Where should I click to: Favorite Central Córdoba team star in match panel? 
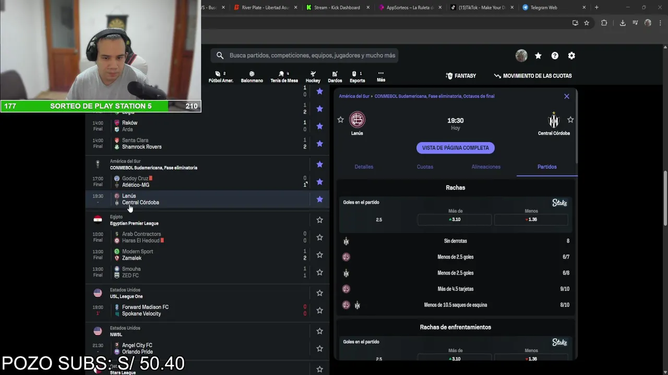(x=570, y=120)
